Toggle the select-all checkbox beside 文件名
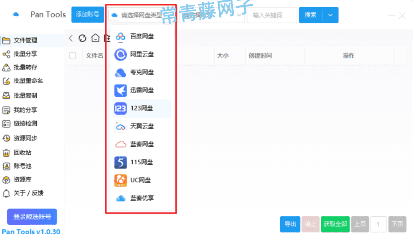 72,56
